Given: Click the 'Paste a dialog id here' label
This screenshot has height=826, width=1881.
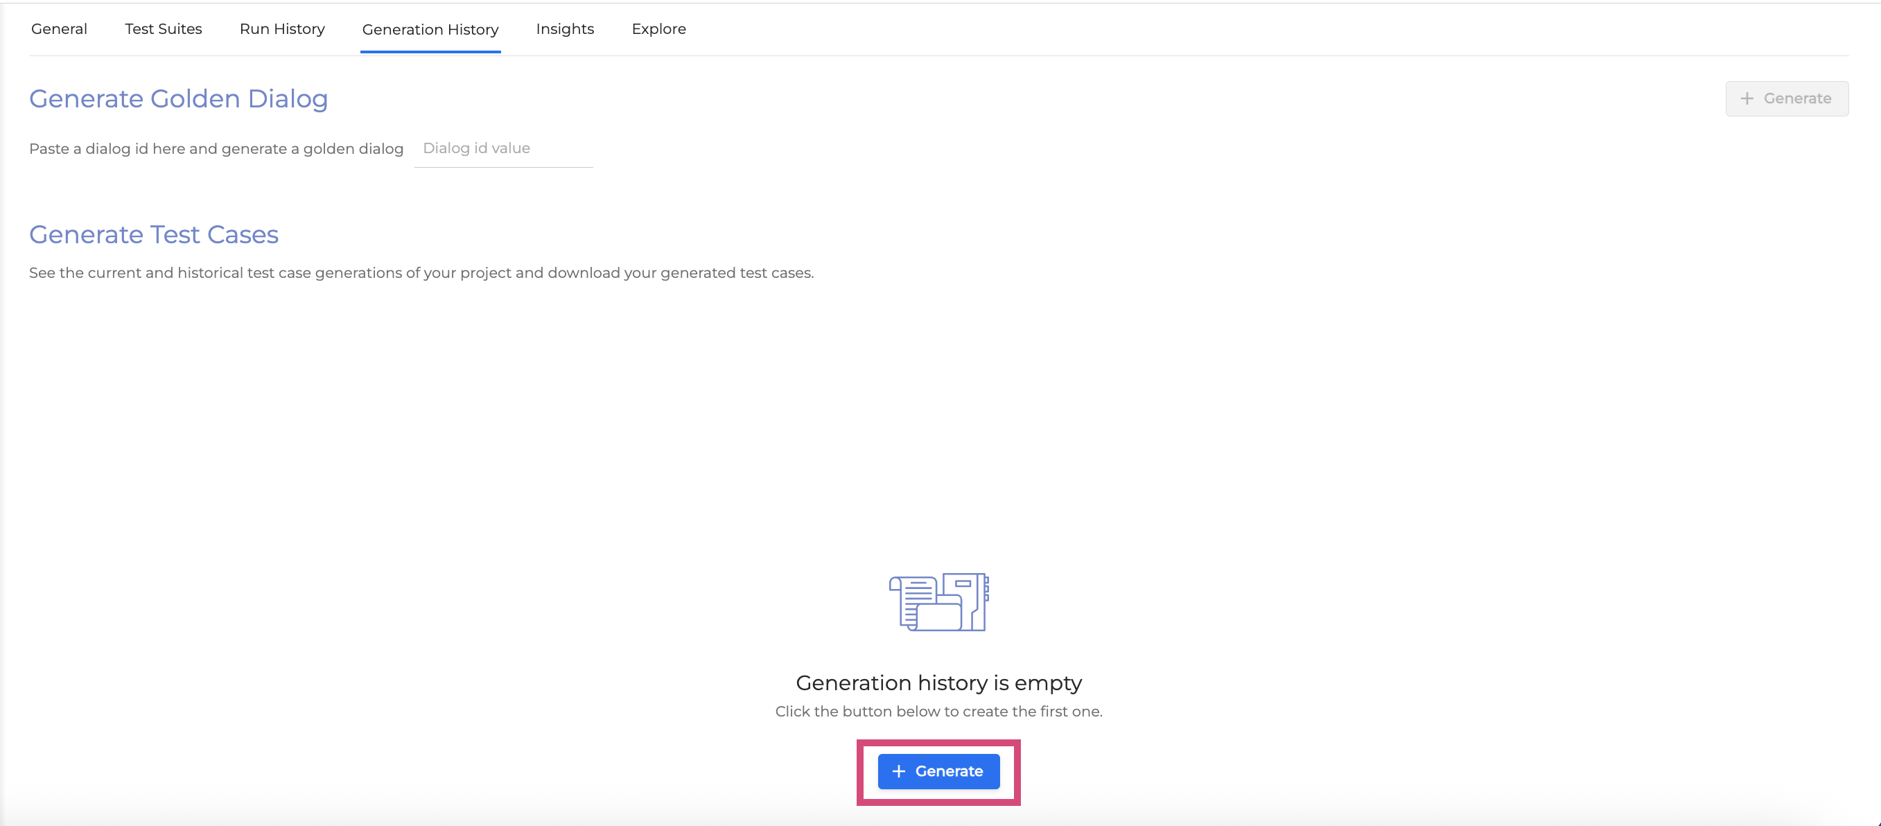Looking at the screenshot, I should [x=216, y=148].
